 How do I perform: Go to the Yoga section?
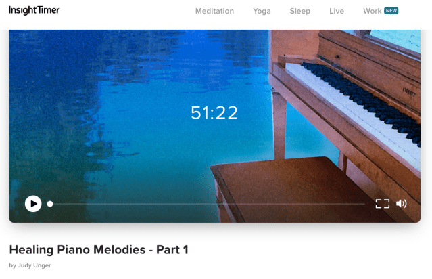(262, 11)
